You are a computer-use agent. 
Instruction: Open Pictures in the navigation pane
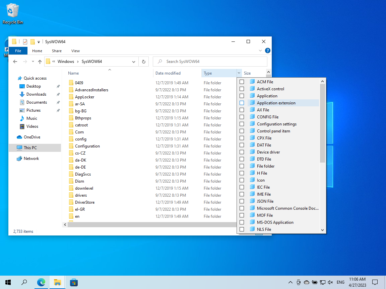tap(33, 110)
